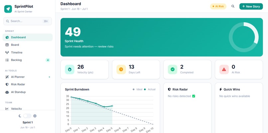Click the Velocity (pts) stat card showing 26

click(x=84, y=69)
